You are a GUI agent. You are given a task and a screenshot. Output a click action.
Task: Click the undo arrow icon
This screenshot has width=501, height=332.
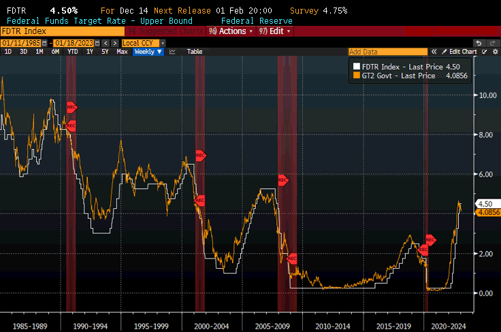[479, 43]
